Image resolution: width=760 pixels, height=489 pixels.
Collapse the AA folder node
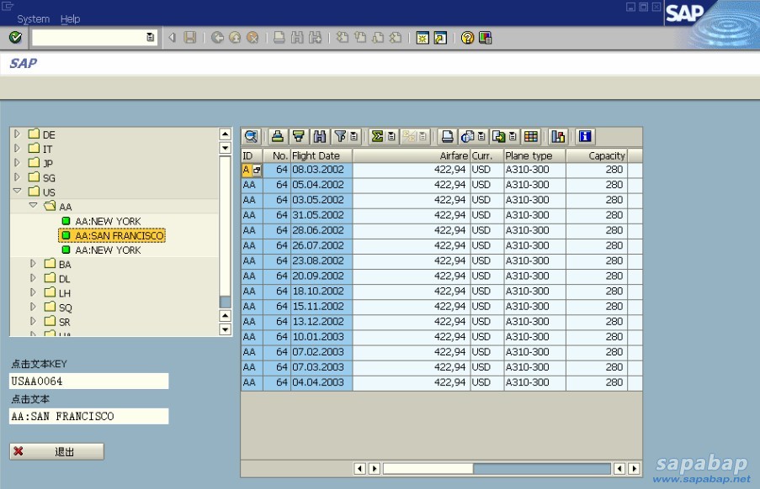tap(33, 206)
